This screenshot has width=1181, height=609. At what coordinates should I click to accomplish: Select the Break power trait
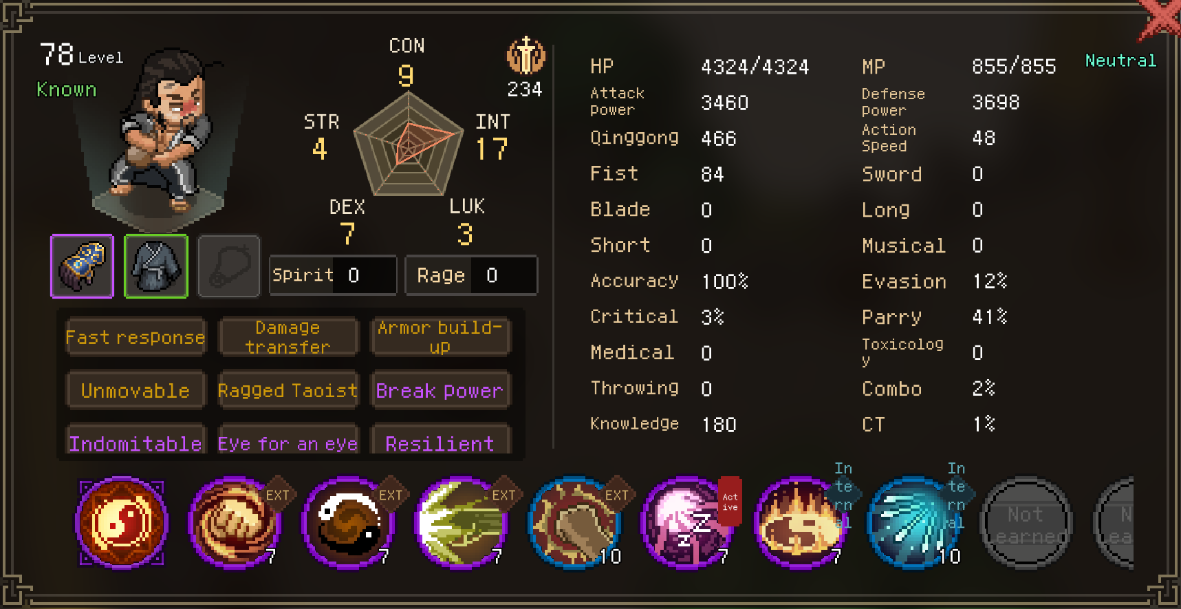[x=440, y=390]
